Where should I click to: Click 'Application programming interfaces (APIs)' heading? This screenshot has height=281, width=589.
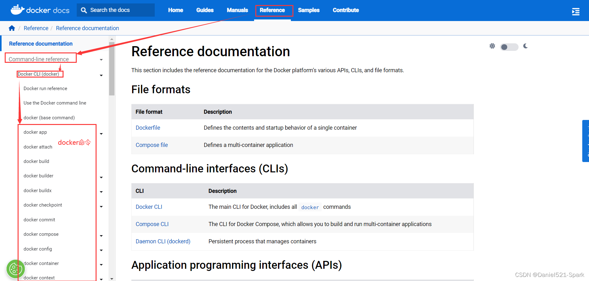(x=236, y=265)
